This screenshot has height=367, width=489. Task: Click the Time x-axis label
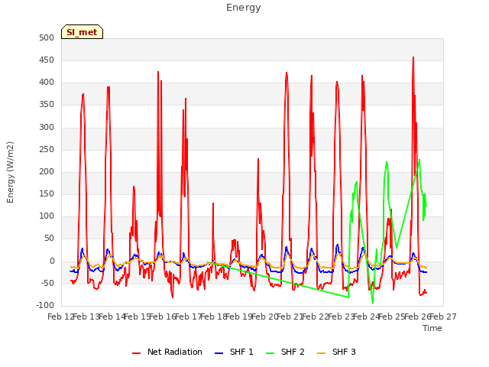(432, 328)
